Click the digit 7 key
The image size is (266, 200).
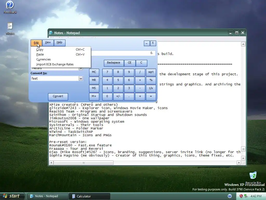pos(107,72)
